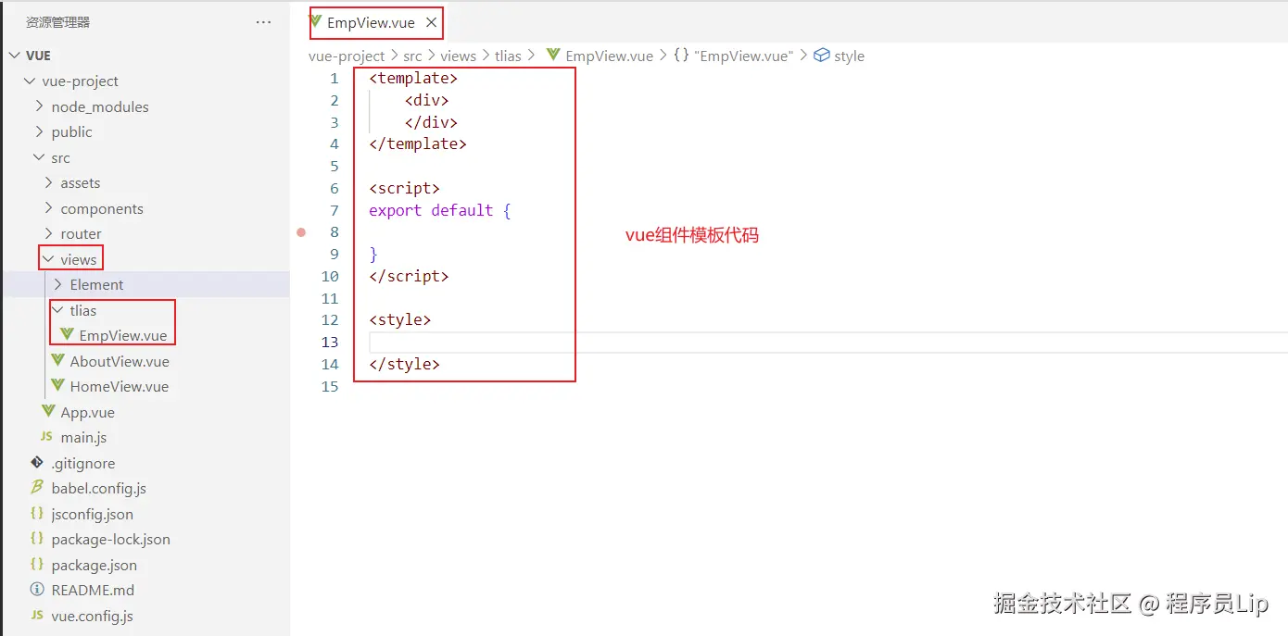
Task: Expand the router folder
Action: [x=49, y=233]
